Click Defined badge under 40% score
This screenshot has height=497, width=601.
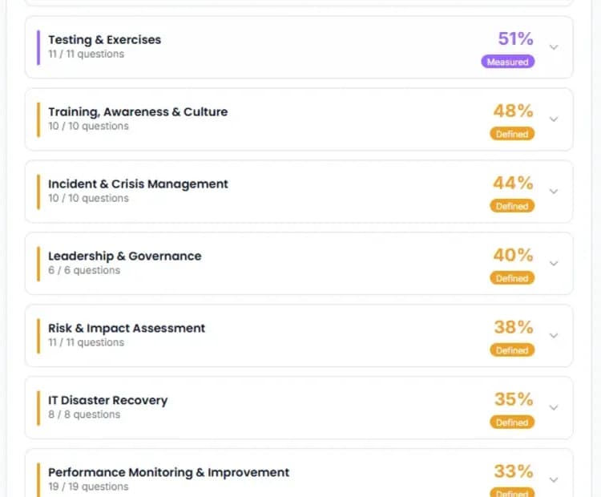point(512,278)
